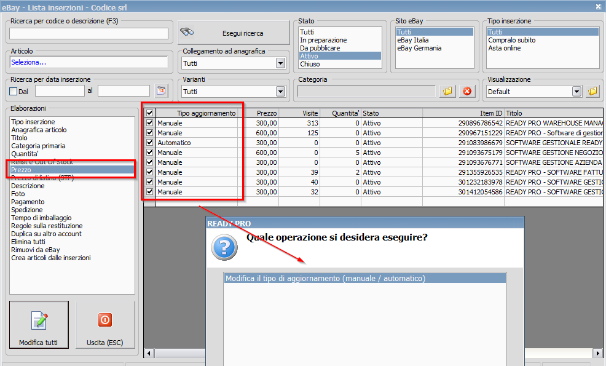606x366 pixels.
Task: Open the Categoria folder browse icon
Action: pos(447,91)
